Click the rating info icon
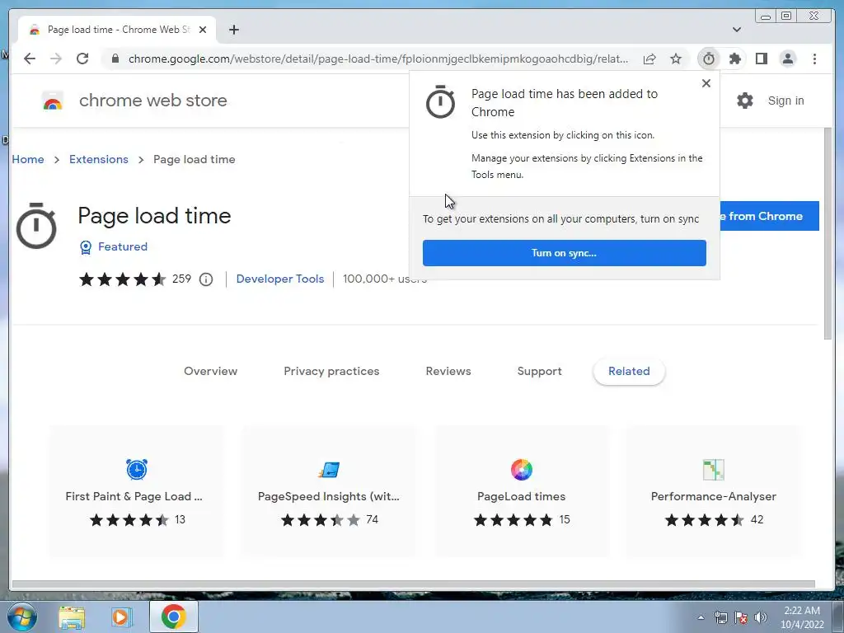 click(x=205, y=279)
